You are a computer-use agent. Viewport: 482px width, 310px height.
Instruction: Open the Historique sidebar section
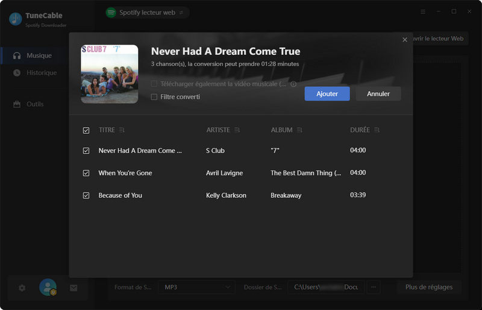coord(41,73)
